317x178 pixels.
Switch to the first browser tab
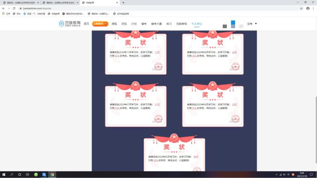click(20, 3)
